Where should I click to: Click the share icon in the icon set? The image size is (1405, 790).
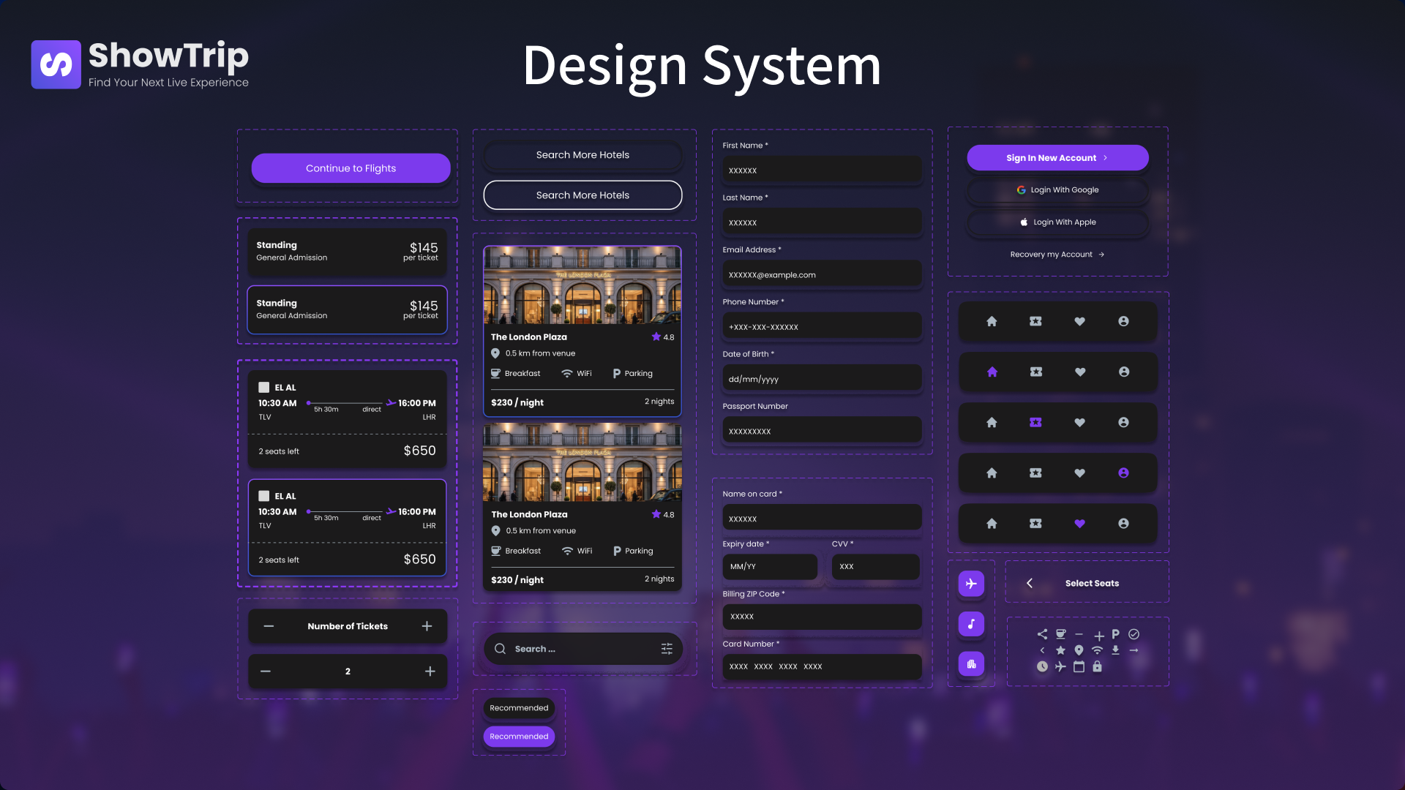point(1042,634)
